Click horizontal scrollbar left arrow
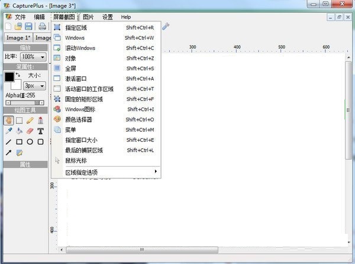This screenshot has height=264, width=355. pos(62,250)
